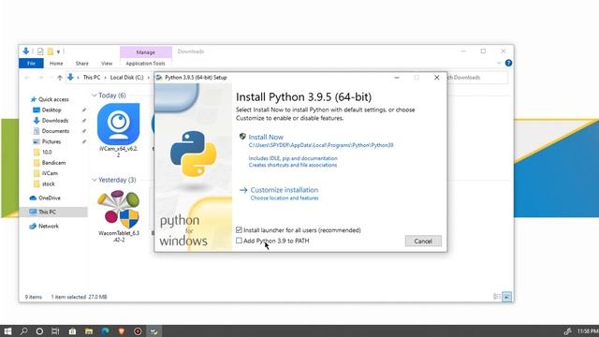Open the File tab in Explorer
The width and height of the screenshot is (599, 337).
31,64
